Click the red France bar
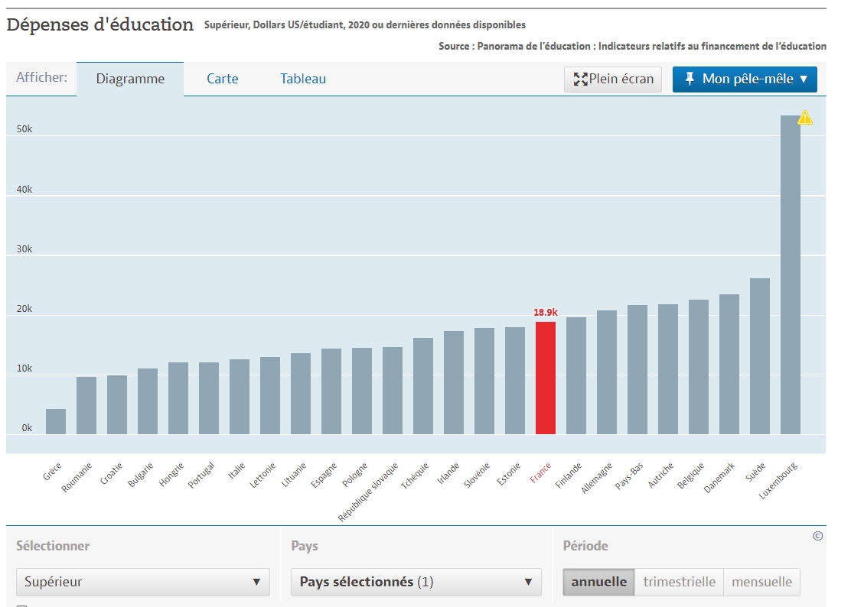This screenshot has height=607, width=851. 545,378
